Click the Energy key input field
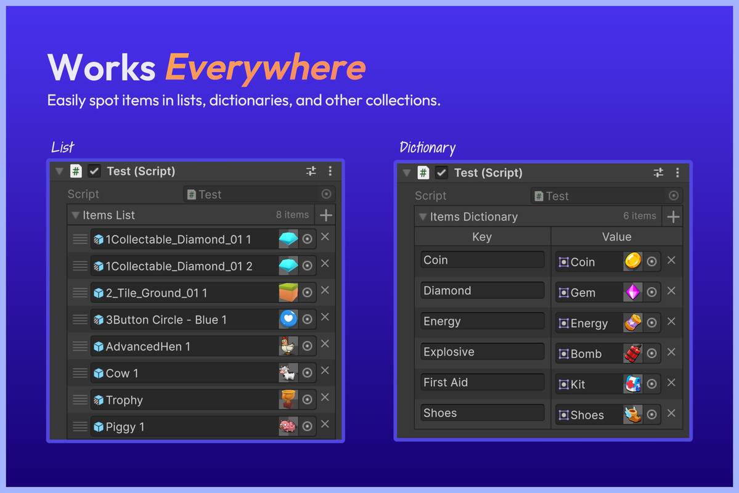This screenshot has width=739, height=493. coord(482,321)
